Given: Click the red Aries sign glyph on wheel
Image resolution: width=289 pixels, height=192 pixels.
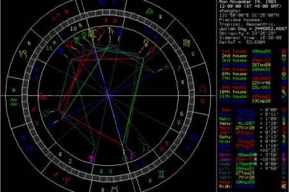Looking at the screenshot, I should [x=66, y=180].
